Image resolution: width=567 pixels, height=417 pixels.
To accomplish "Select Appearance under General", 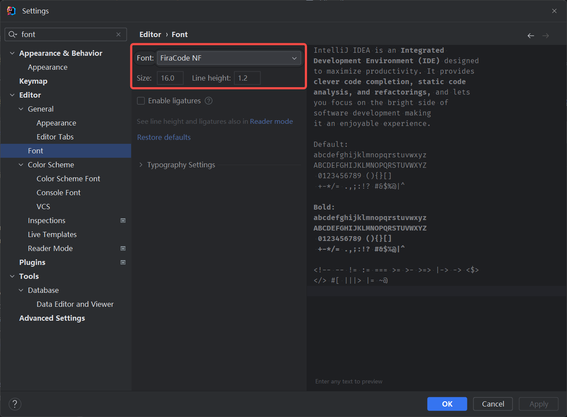I will point(56,123).
